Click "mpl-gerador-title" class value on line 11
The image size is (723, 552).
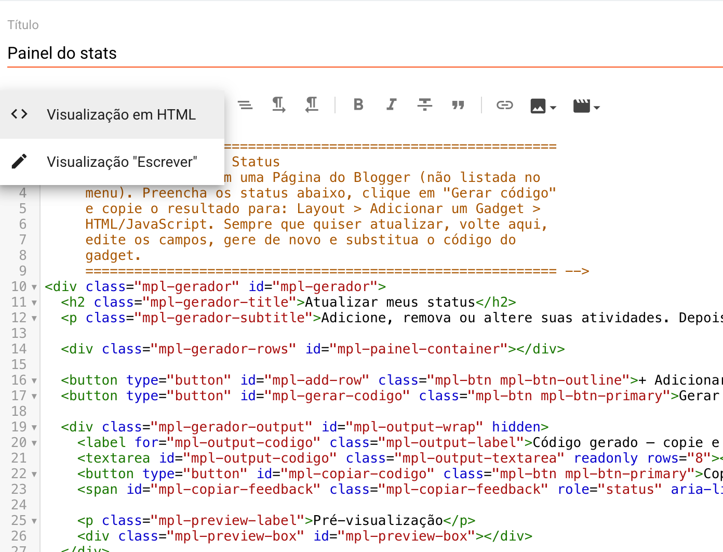coord(219,302)
